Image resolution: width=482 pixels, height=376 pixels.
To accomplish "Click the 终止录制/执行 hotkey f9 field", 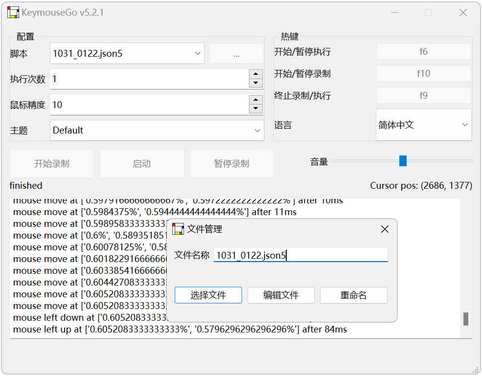I will click(424, 95).
